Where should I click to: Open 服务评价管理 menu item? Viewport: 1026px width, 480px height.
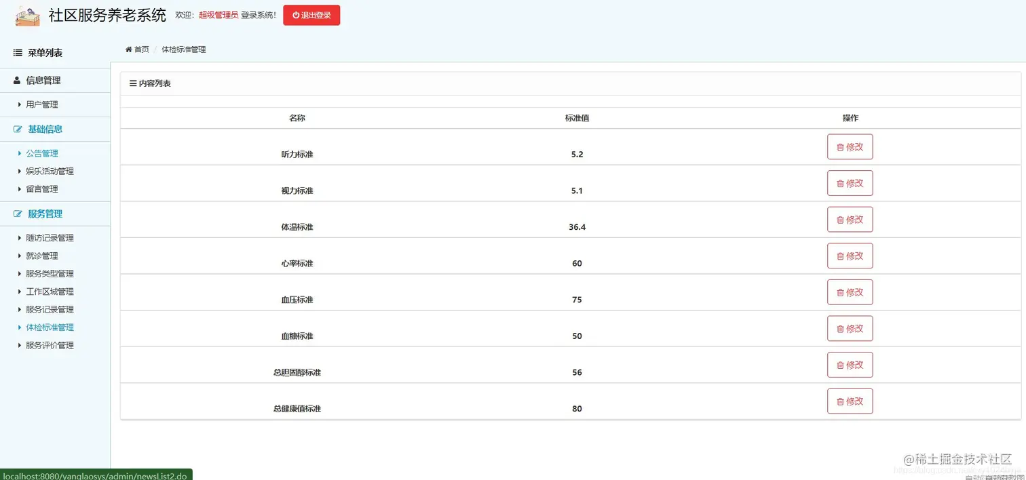[50, 345]
